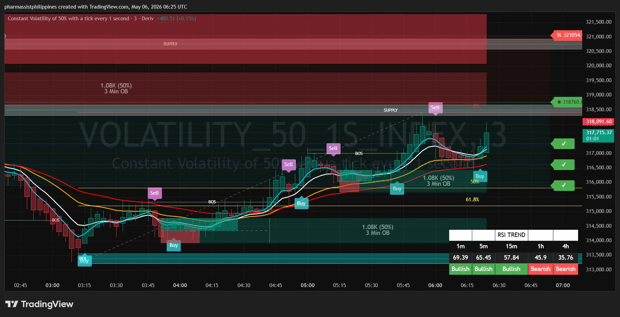Click the Buy marker next to the 50% label
Screen dimensions: 620x317
[480, 176]
